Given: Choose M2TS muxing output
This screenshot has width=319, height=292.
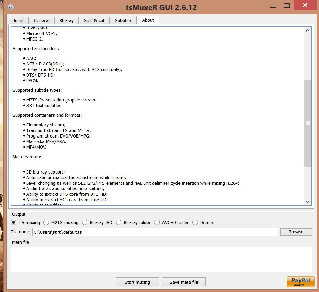Looking at the screenshot, I should pyautogui.click(x=61, y=223).
